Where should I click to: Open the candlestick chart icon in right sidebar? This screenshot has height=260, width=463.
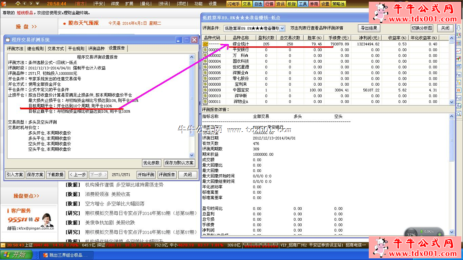(459, 59)
